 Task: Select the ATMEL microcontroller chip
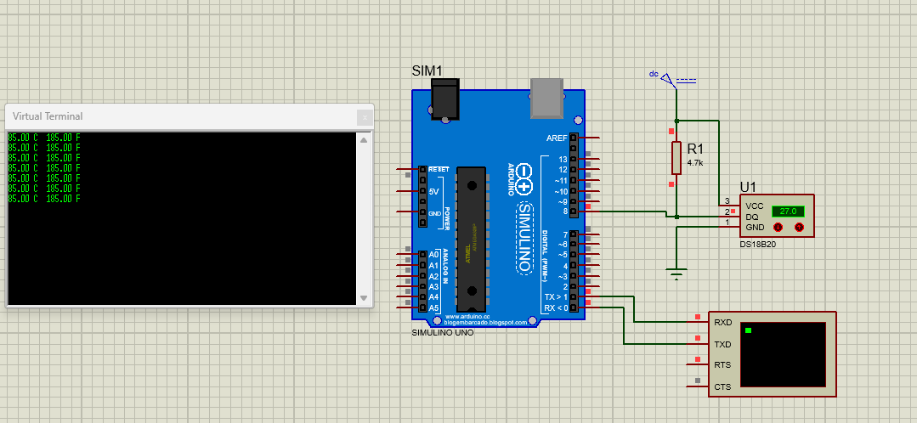(471, 239)
